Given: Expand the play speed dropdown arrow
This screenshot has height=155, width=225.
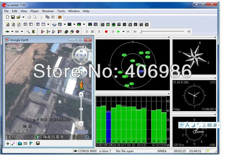Looking at the screenshot, I should [123, 32].
